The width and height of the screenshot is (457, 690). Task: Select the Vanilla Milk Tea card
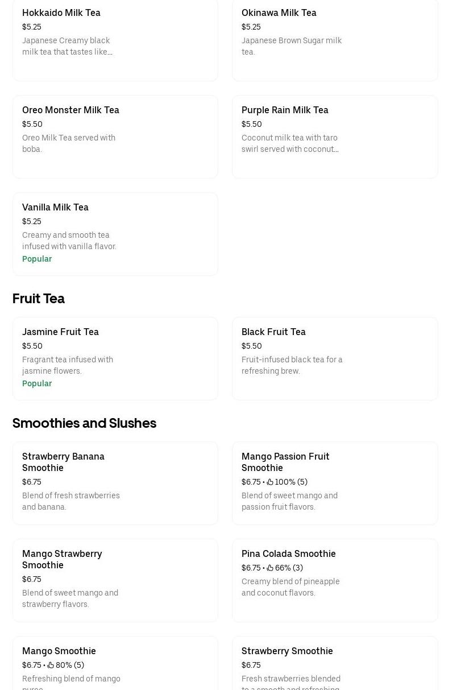click(115, 234)
